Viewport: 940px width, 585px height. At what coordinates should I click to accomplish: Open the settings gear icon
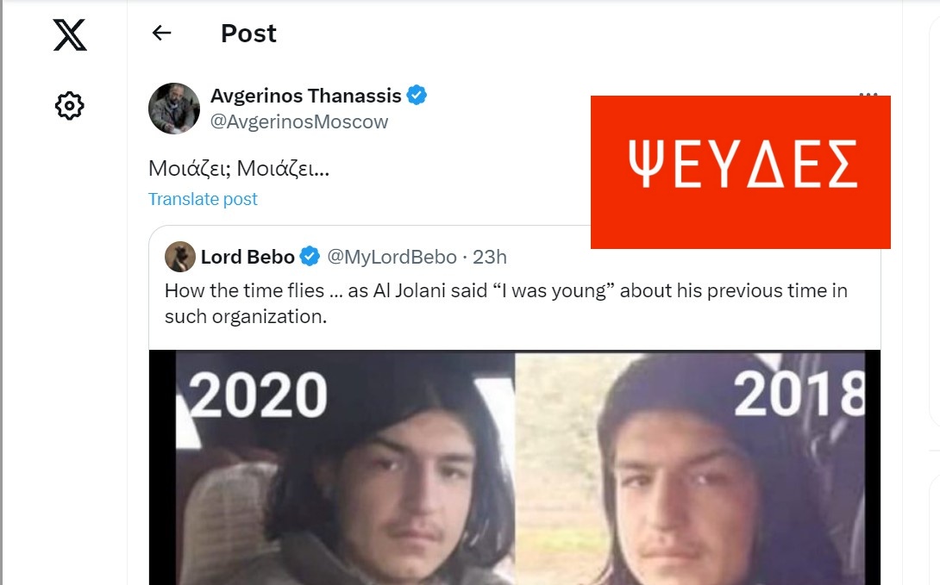point(70,106)
